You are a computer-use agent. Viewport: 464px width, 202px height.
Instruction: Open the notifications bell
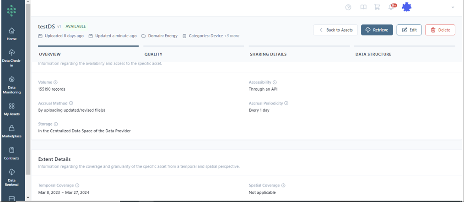tap(391, 7)
